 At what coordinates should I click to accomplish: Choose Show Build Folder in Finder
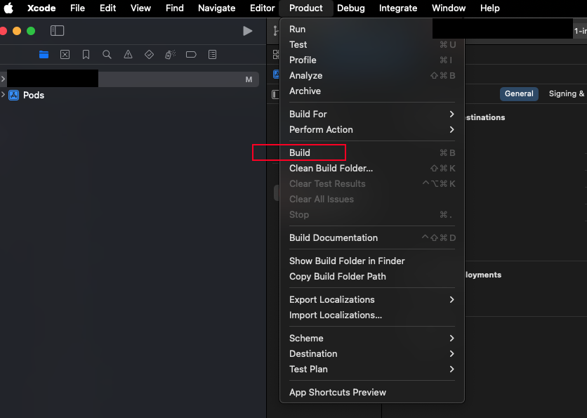(x=372, y=261)
